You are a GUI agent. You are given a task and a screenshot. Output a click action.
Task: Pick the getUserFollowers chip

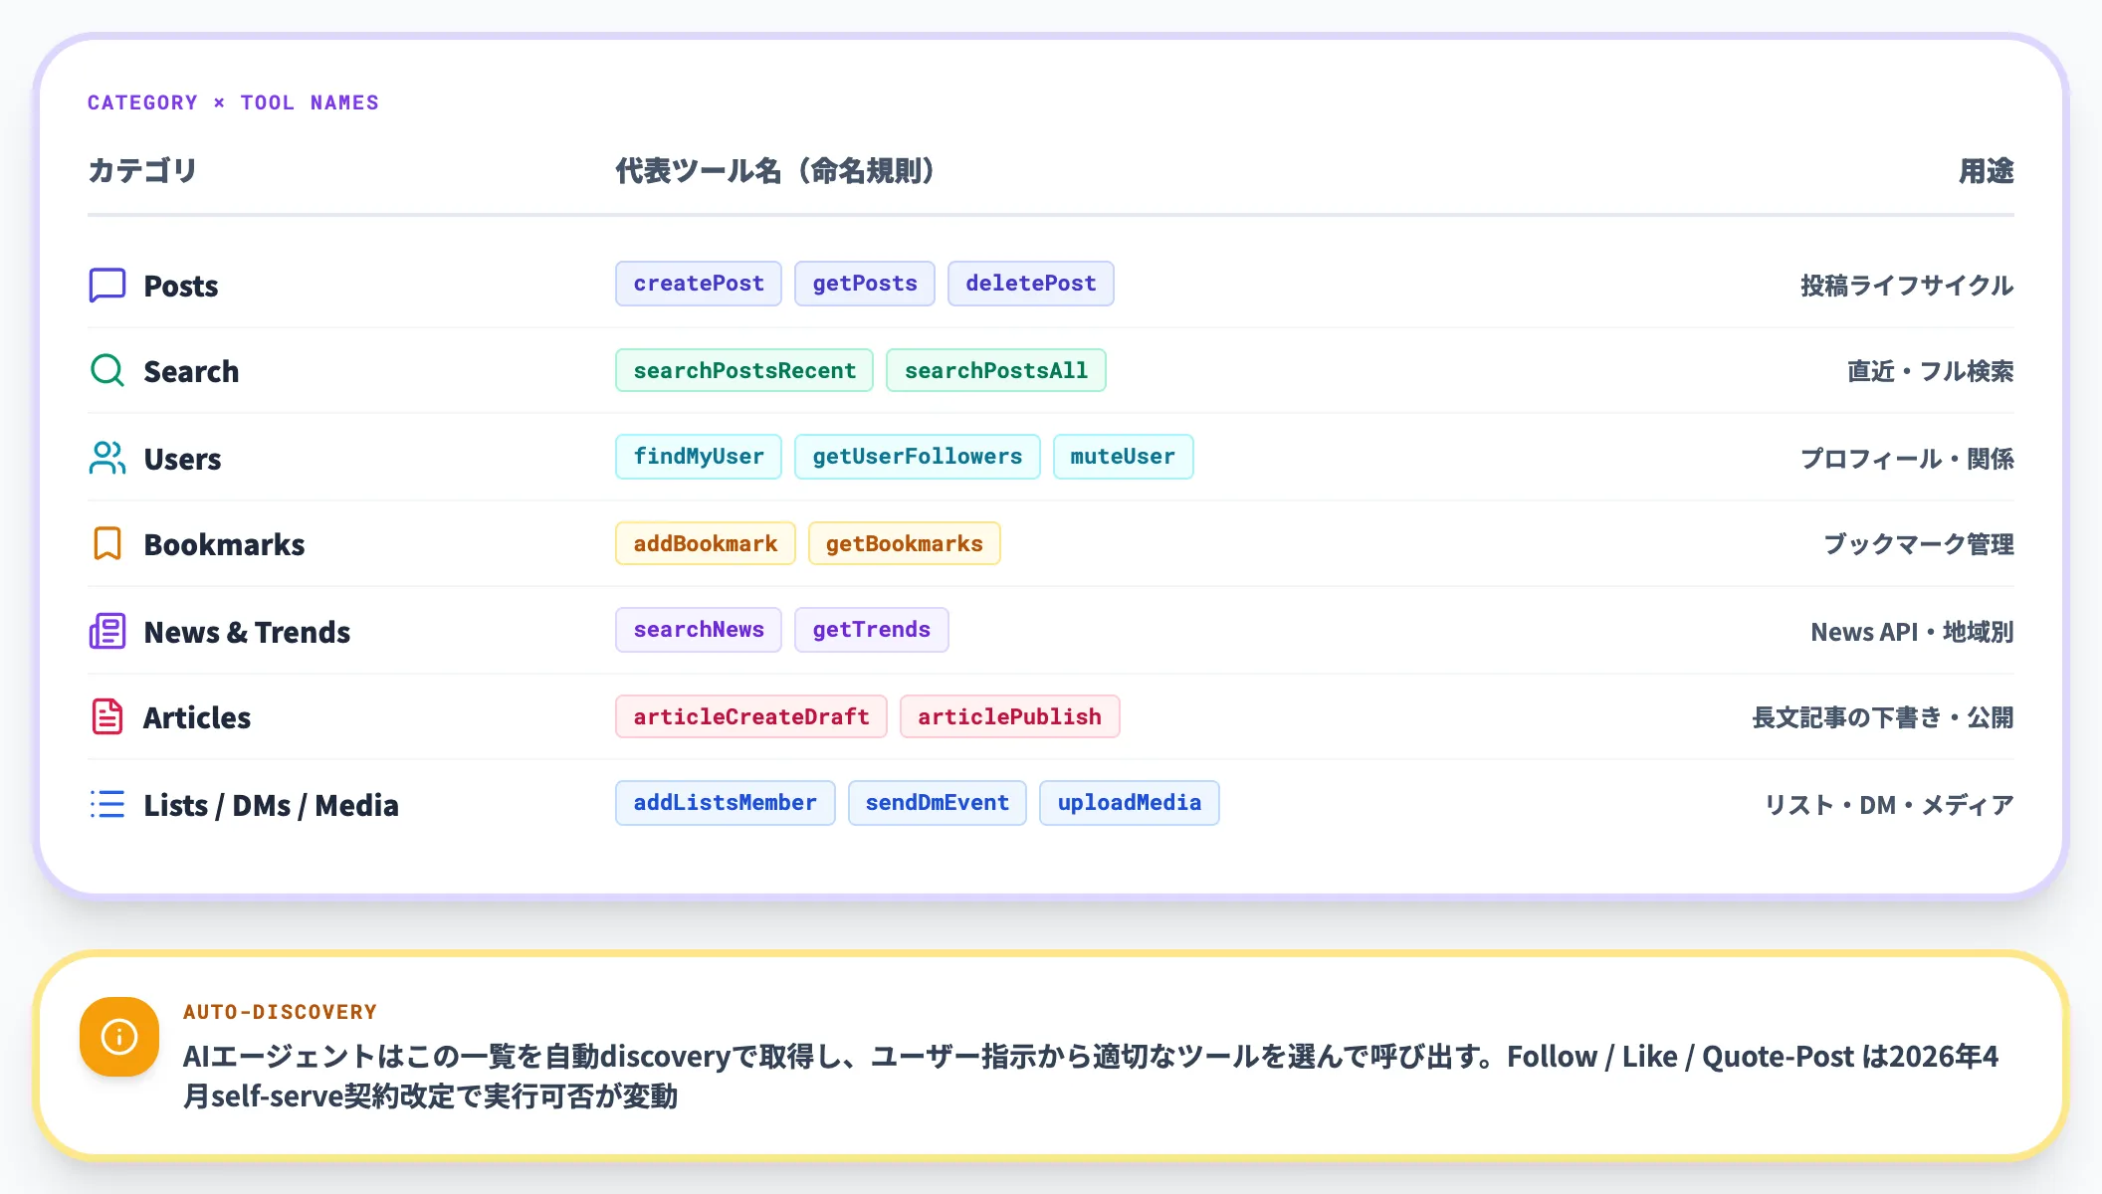918,457
